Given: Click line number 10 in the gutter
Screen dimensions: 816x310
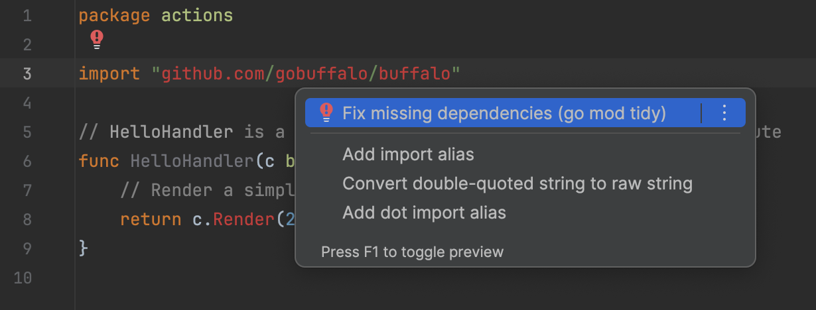Looking at the screenshot, I should point(23,278).
